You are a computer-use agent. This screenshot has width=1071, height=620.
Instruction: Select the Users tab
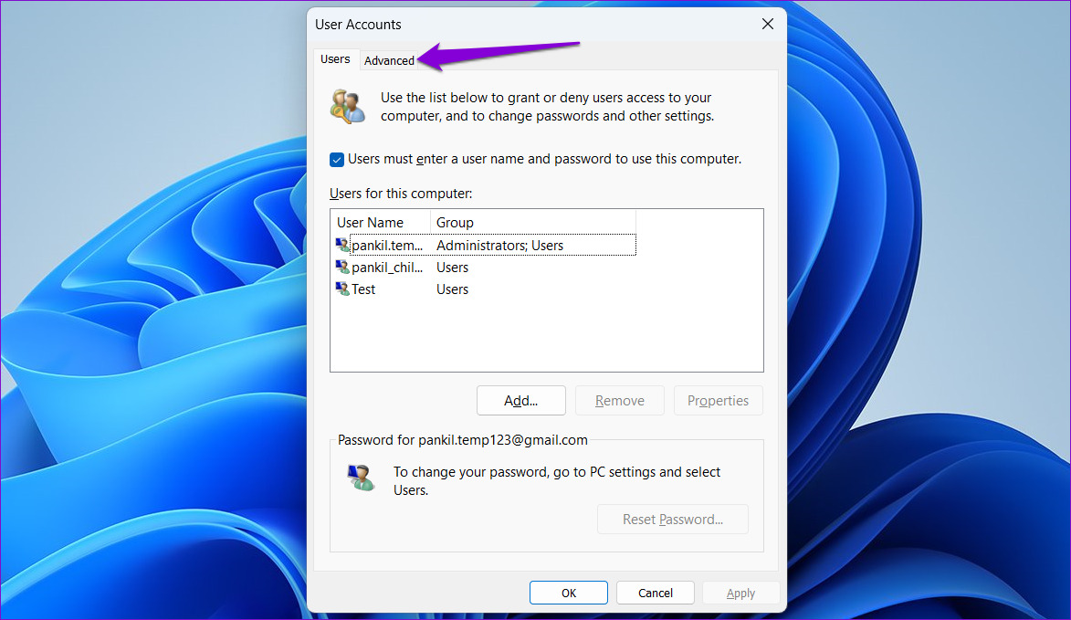(x=335, y=59)
